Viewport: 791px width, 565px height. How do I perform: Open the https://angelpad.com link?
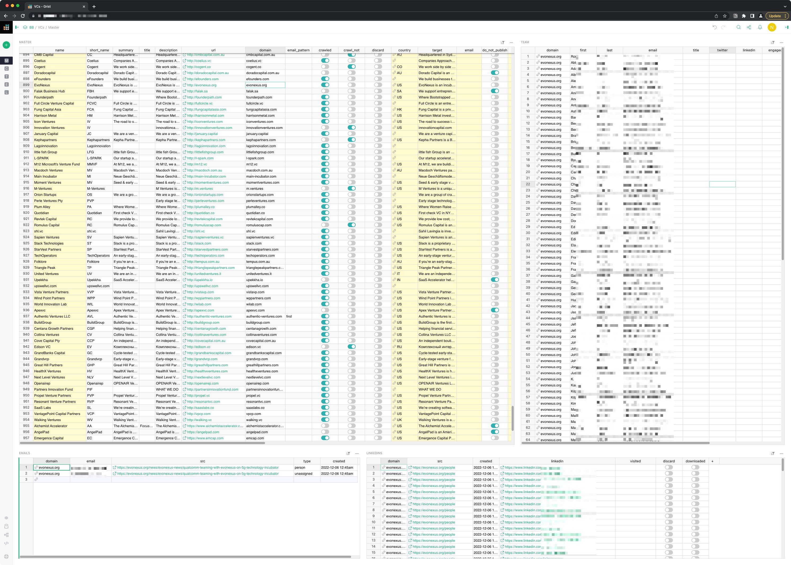(x=203, y=432)
